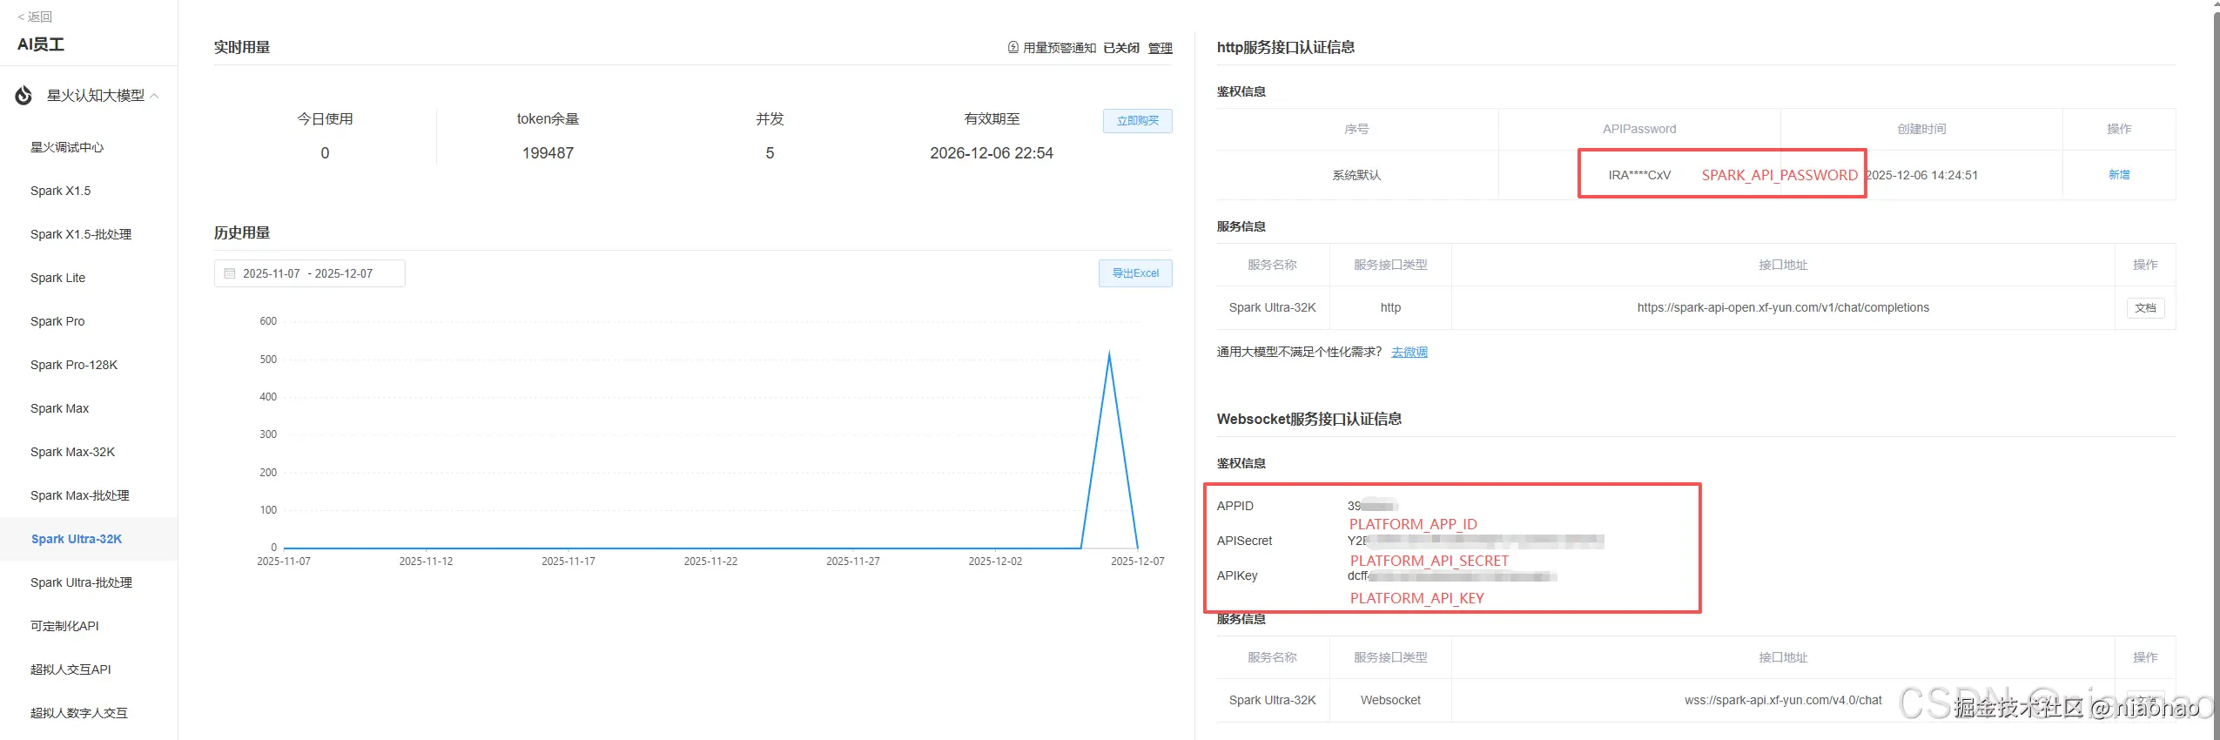Open 文档 for the http service
The width and height of the screenshot is (2220, 740).
tap(2145, 308)
